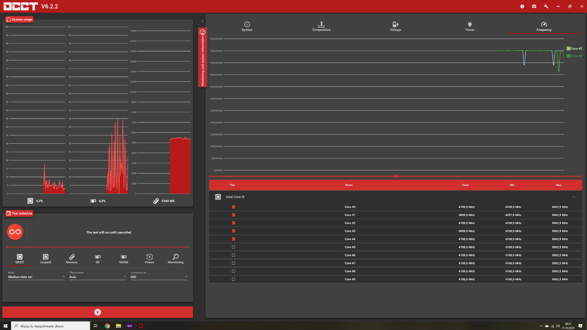
Task: Select the Memory test type
Action: pyautogui.click(x=72, y=259)
